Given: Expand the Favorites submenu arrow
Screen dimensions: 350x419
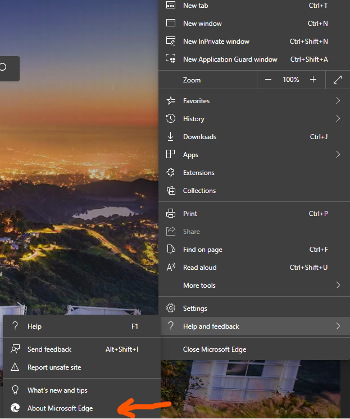Looking at the screenshot, I should [338, 101].
